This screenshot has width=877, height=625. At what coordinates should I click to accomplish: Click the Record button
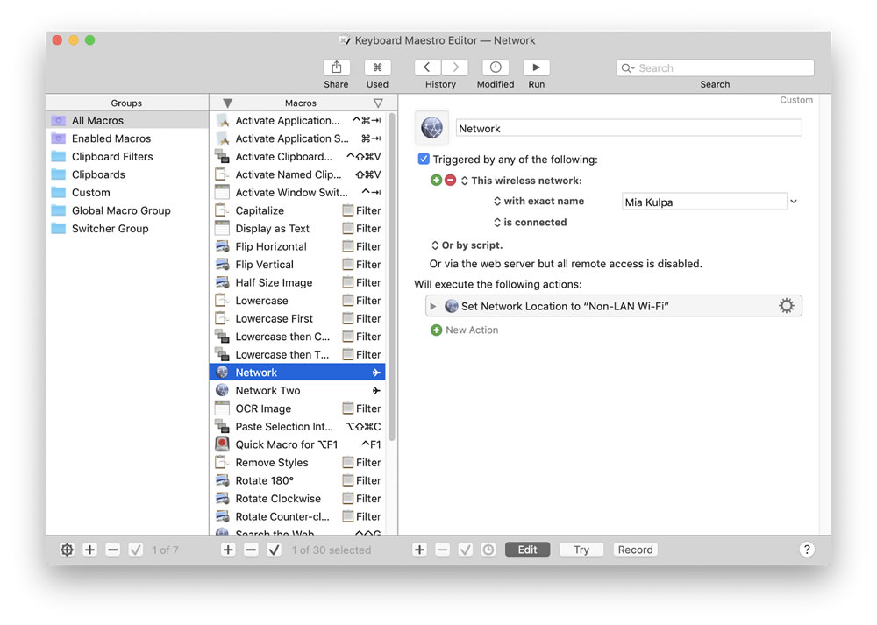635,550
